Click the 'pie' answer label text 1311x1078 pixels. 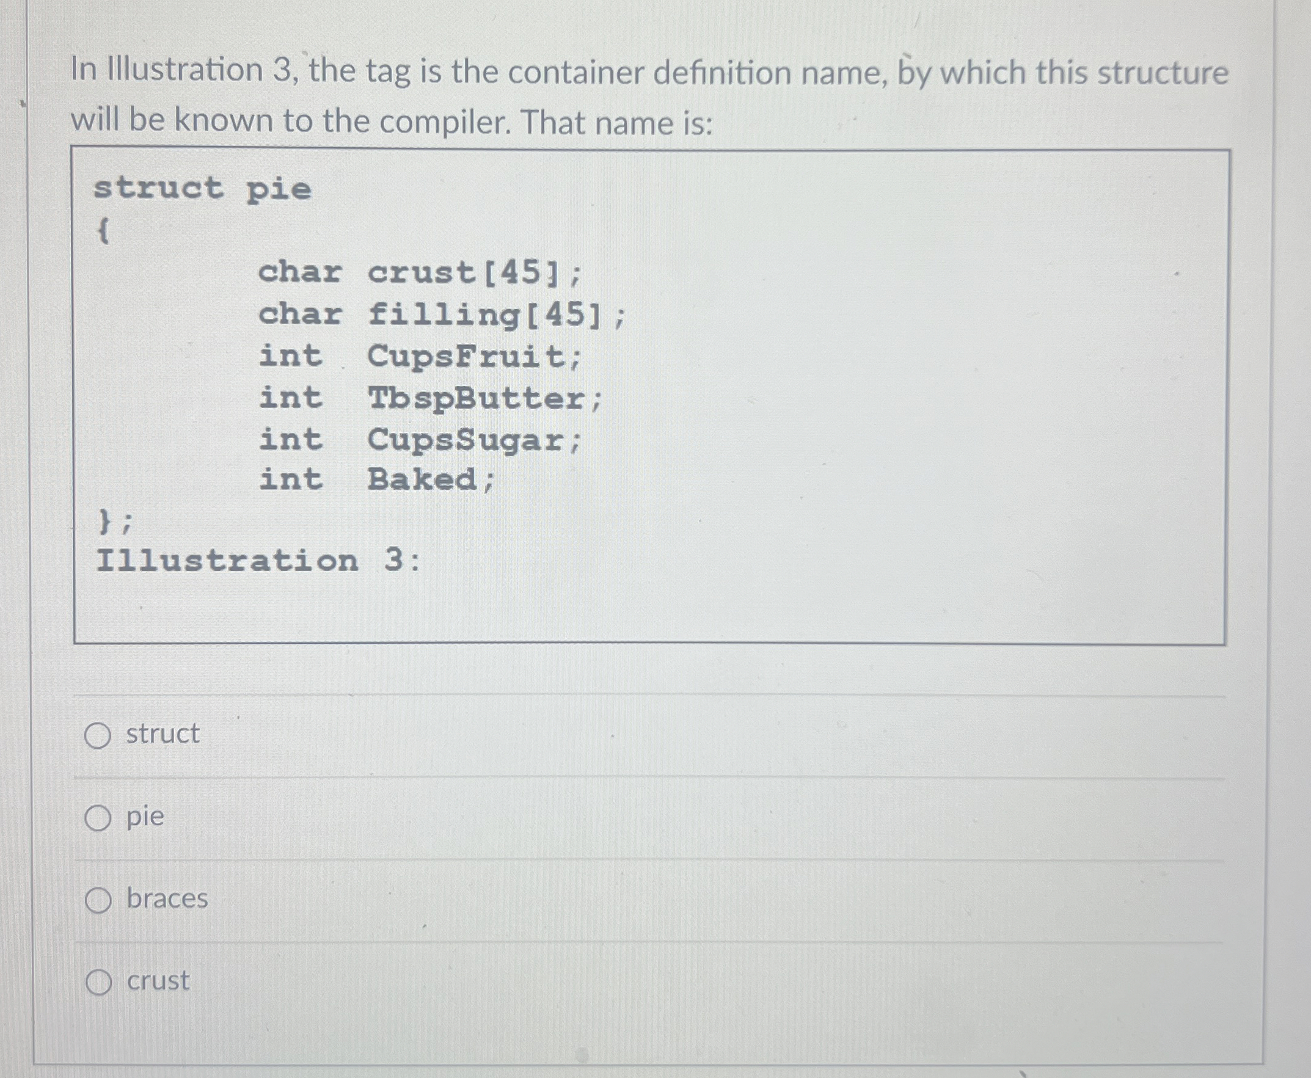click(144, 818)
